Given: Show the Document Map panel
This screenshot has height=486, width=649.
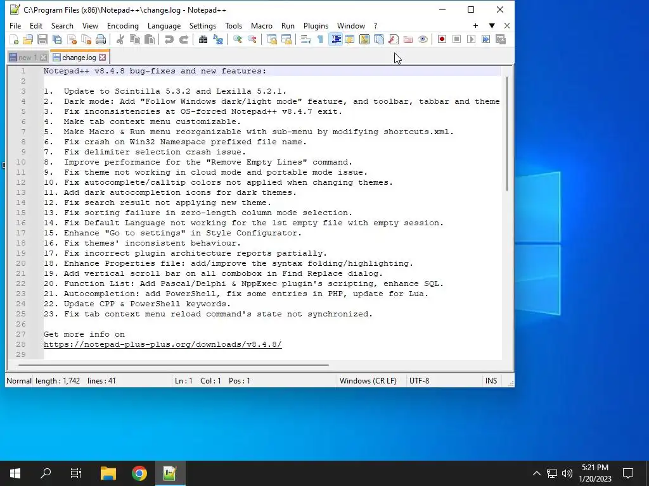Looking at the screenshot, I should coord(364,39).
